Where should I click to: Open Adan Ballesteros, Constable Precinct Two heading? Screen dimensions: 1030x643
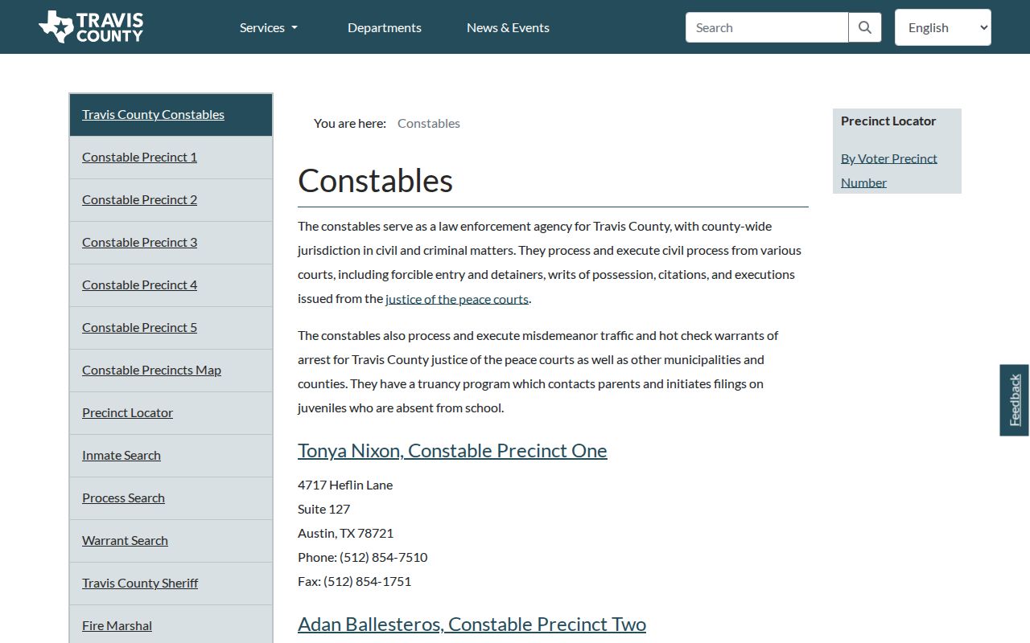click(x=472, y=624)
